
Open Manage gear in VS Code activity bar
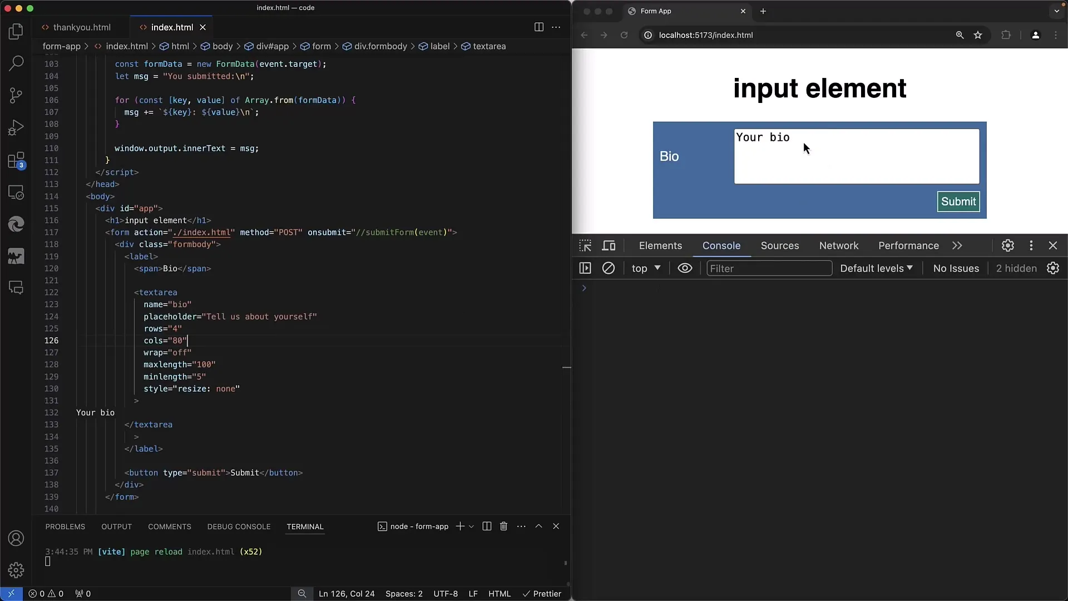16,570
